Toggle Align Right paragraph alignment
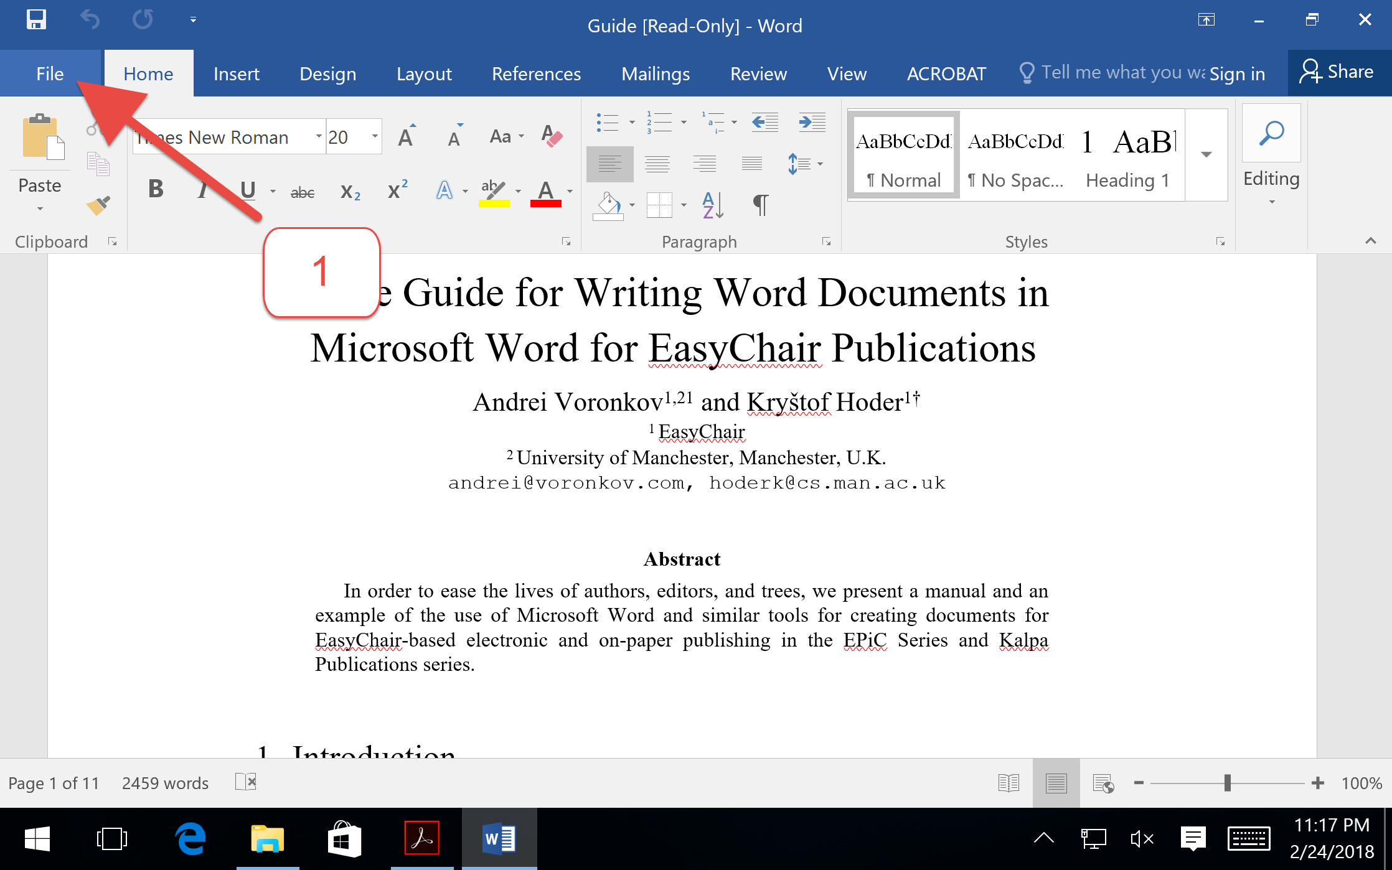The width and height of the screenshot is (1392, 870). tap(705, 164)
